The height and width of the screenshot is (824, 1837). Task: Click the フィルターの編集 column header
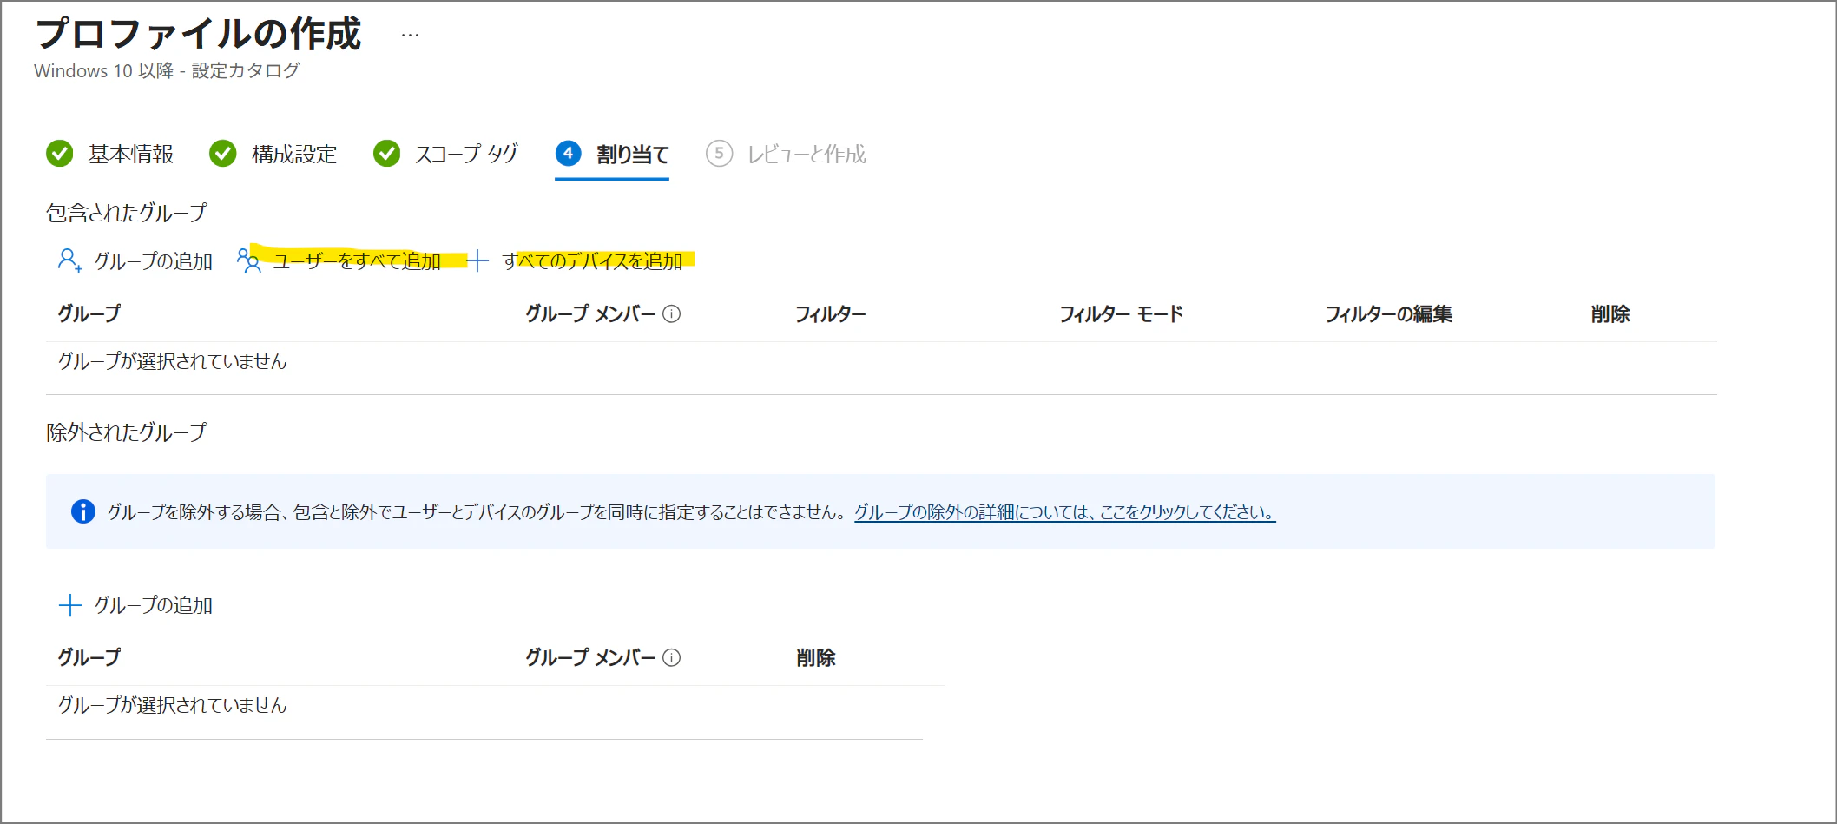tap(1389, 314)
